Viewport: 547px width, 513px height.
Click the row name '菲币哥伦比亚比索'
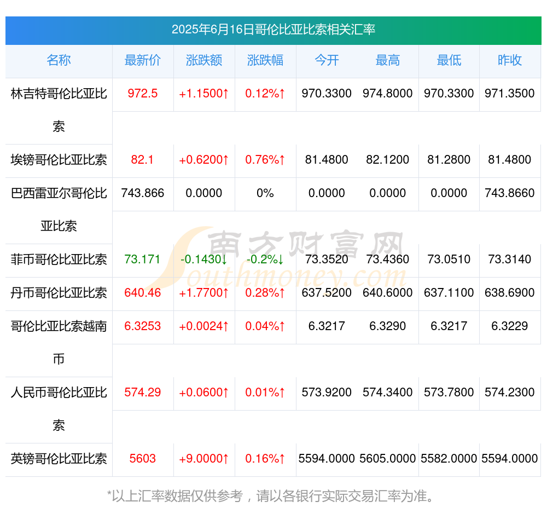point(59,259)
